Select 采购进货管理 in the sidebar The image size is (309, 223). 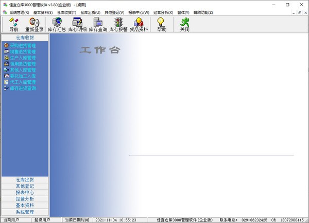pyautogui.click(x=22, y=46)
